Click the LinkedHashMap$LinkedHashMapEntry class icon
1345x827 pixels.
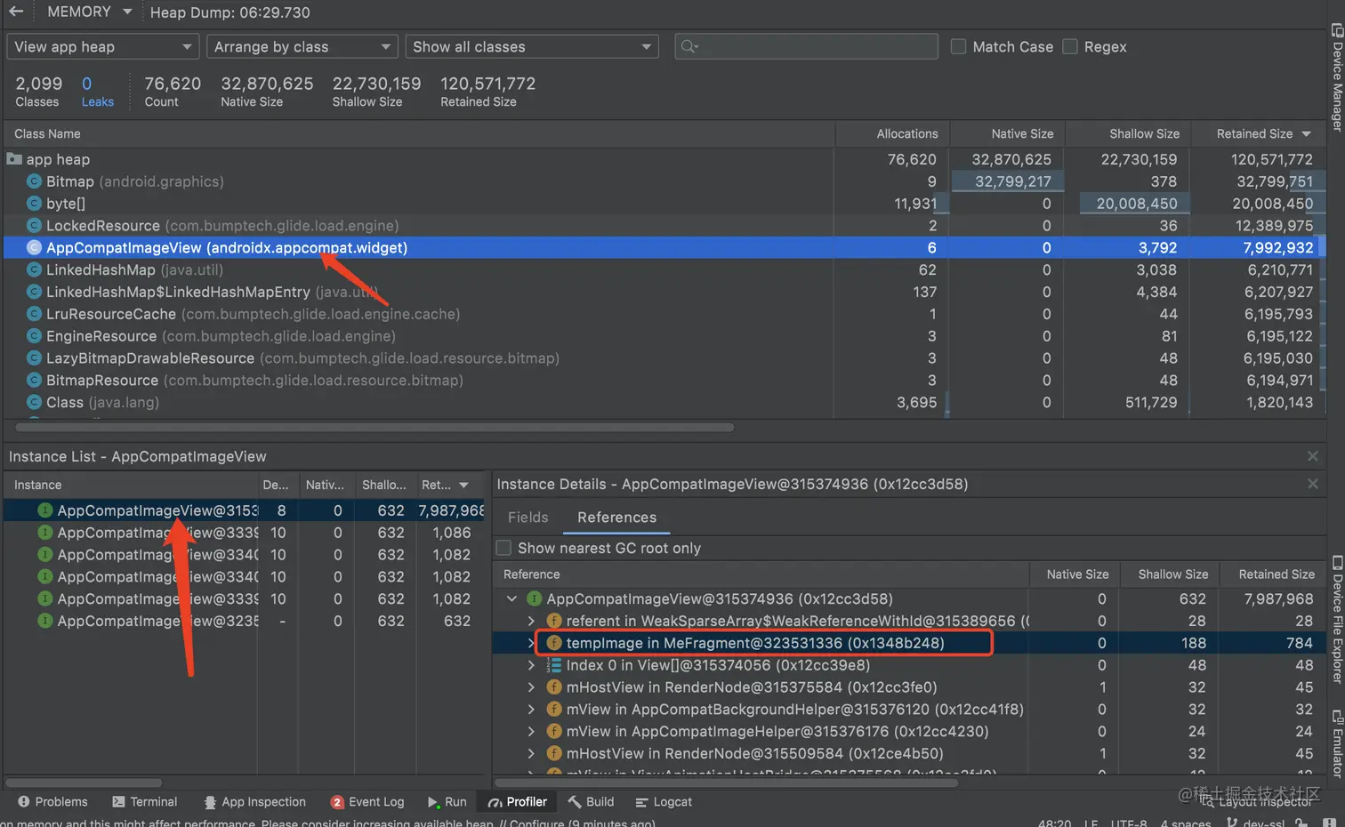[35, 292]
